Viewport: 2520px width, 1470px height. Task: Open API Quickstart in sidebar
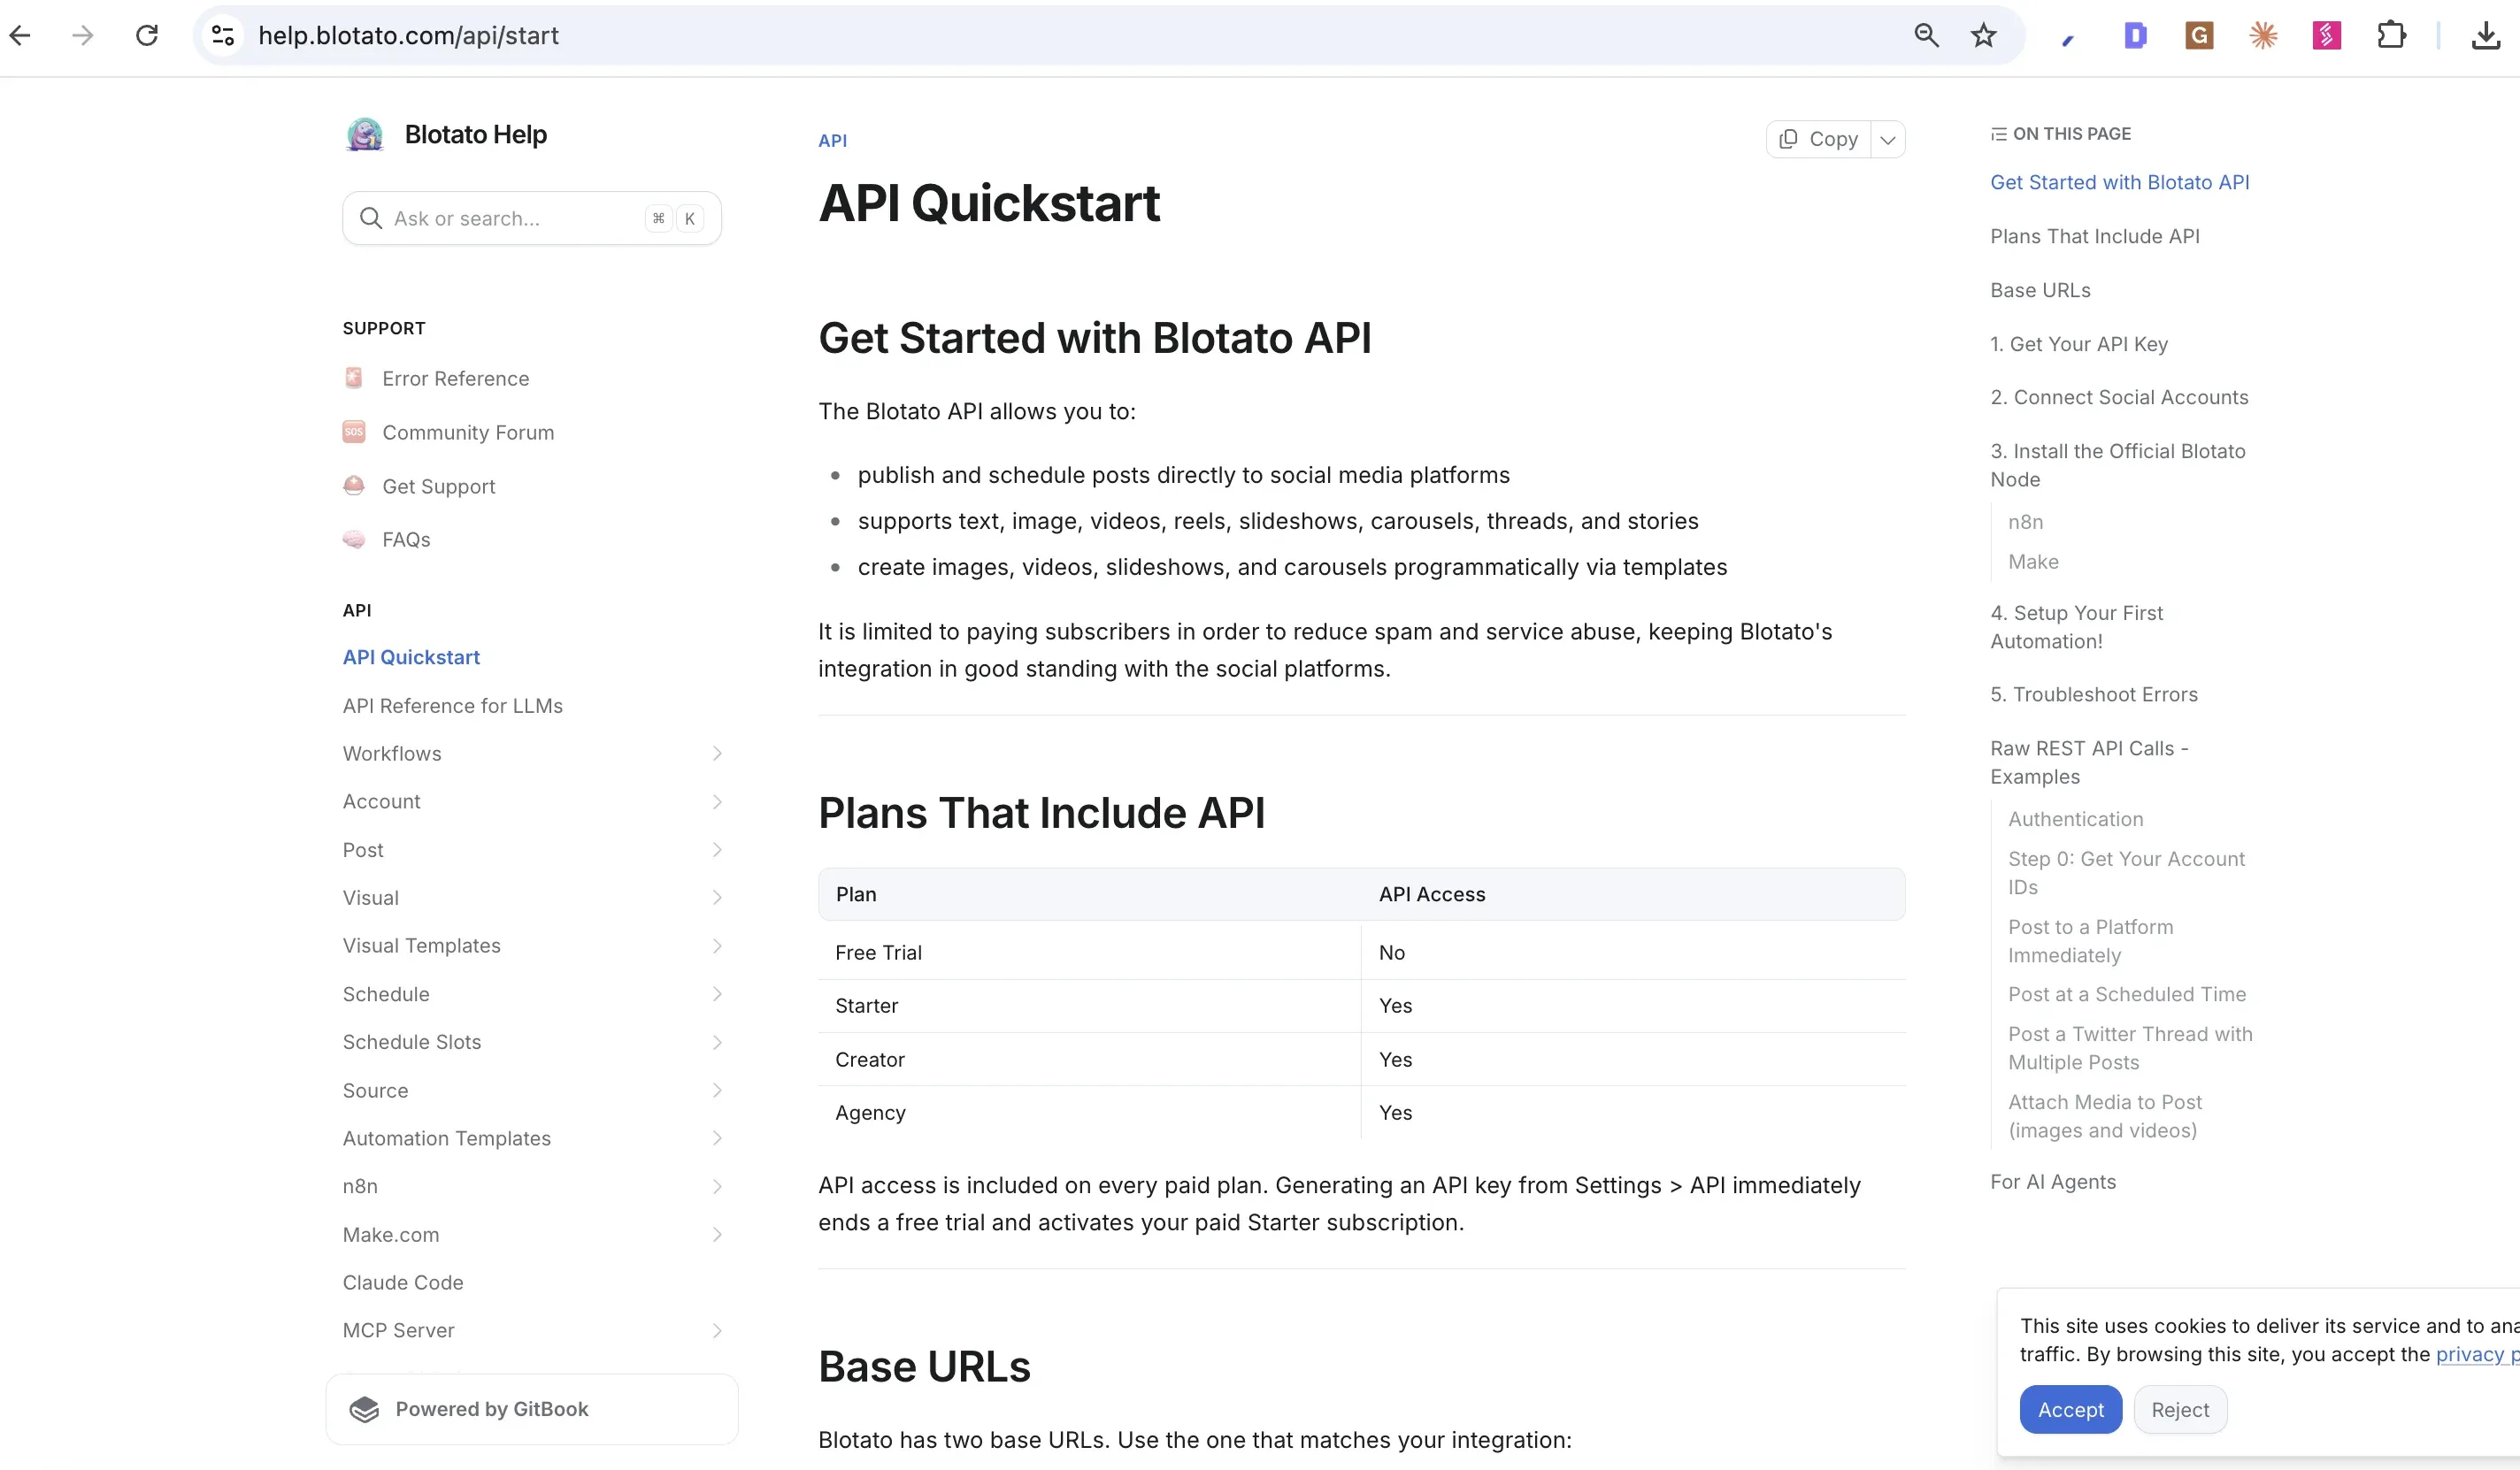tap(411, 656)
